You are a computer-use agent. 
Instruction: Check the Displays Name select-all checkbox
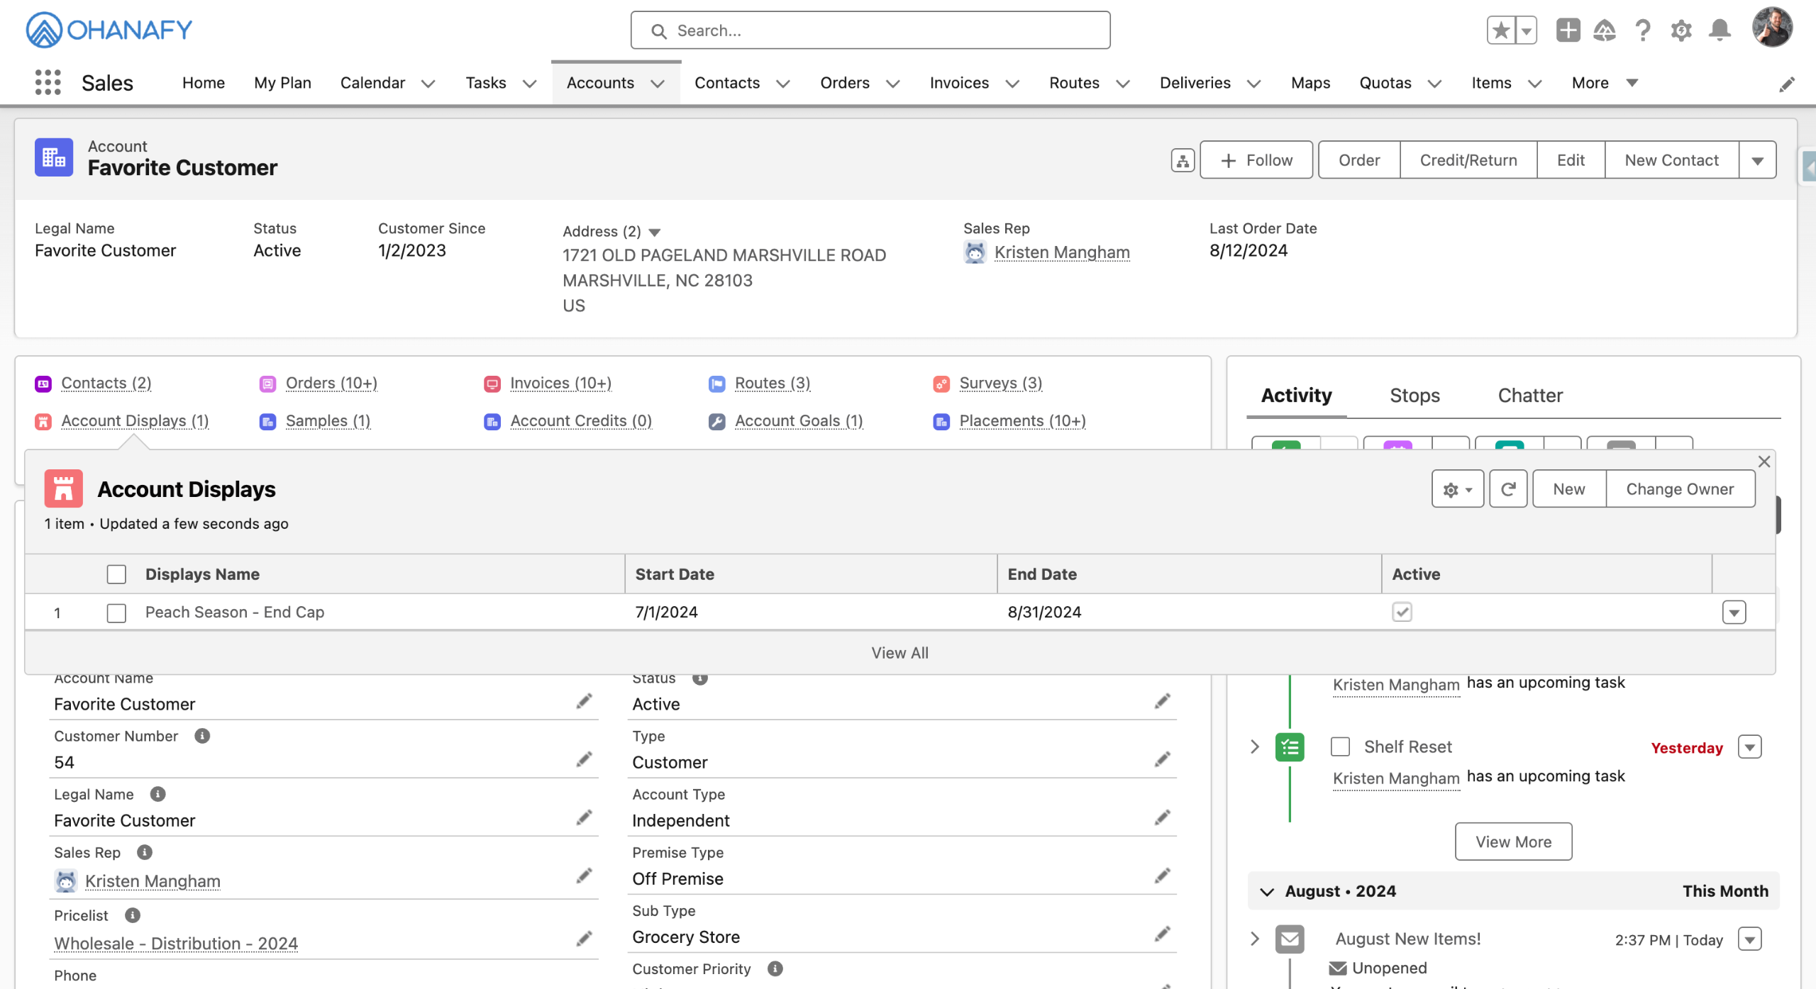click(x=116, y=574)
